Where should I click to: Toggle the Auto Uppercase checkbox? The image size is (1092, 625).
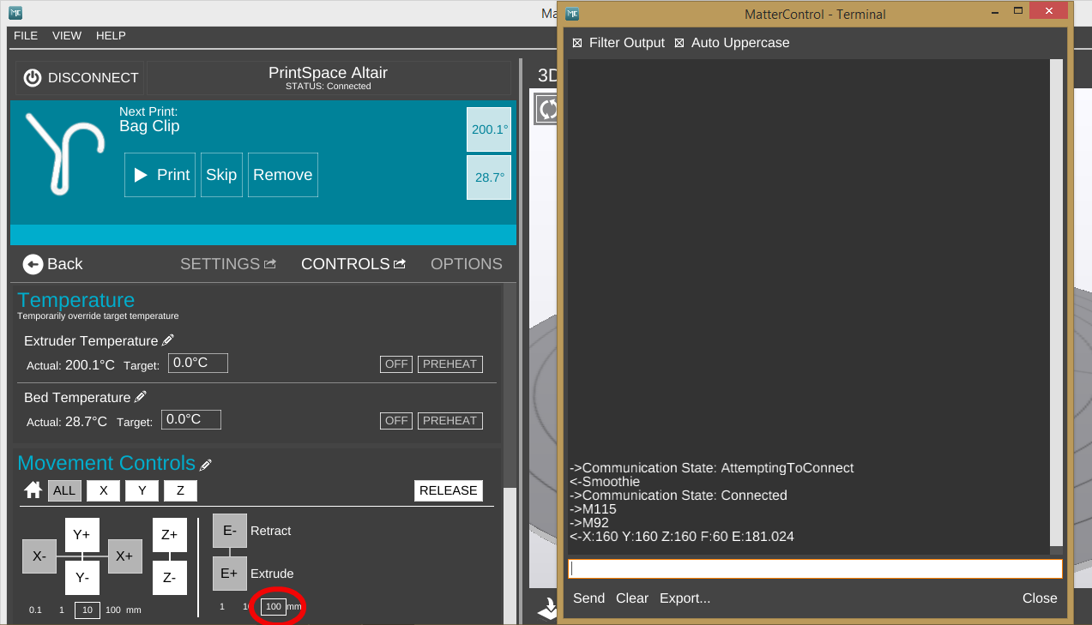679,43
